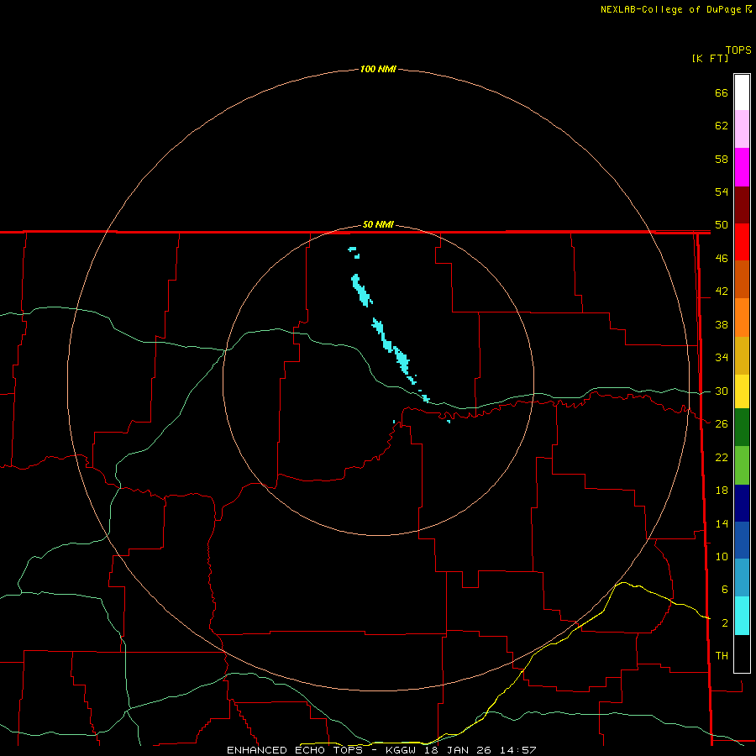
Task: Click the yellow swatch near 30
Action: (x=742, y=391)
